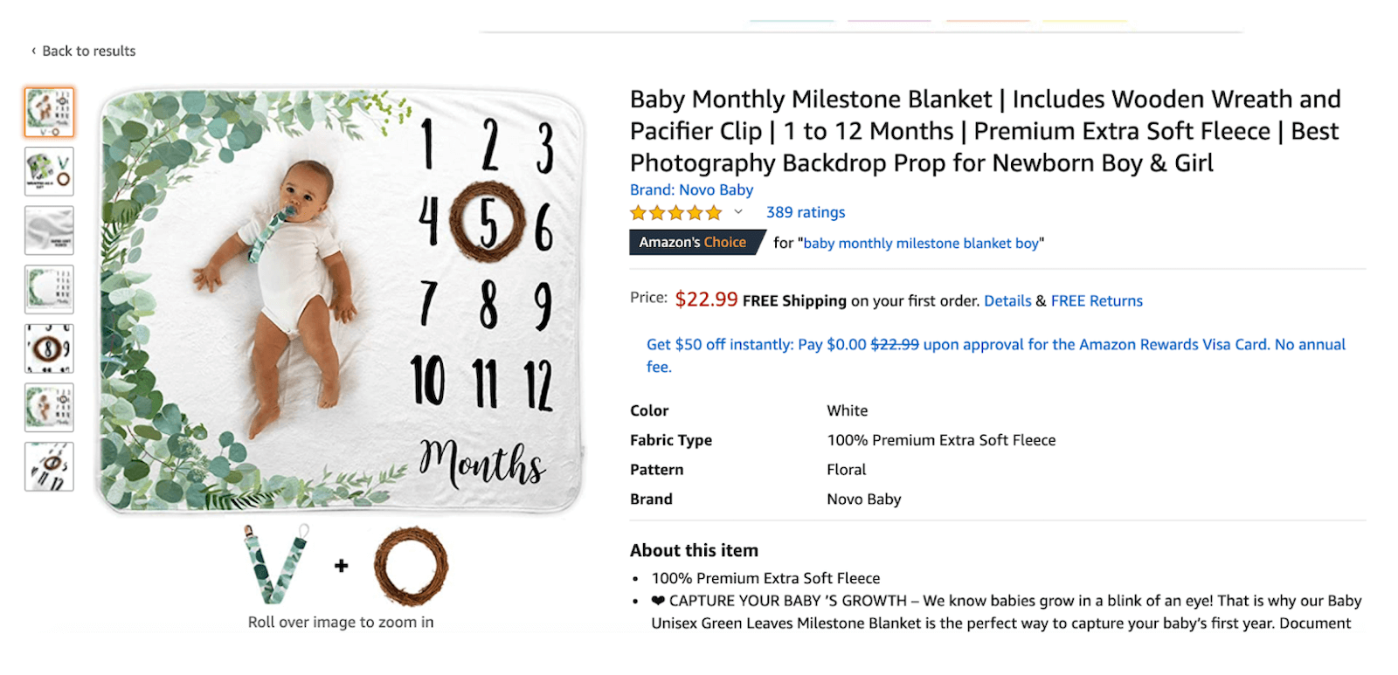Open the 389 ratings link
Screen dimensions: 1398x675
pyautogui.click(x=806, y=212)
